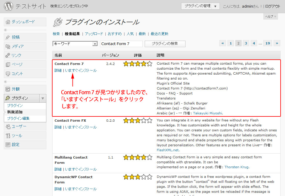The height and width of the screenshot is (196, 285).
Task: Go to results page 4
Action: [x=254, y=43]
